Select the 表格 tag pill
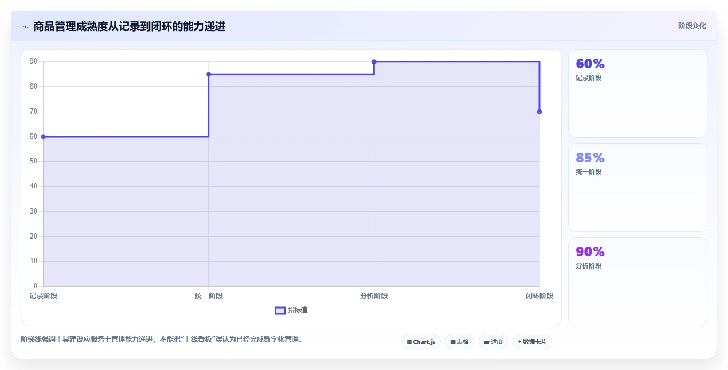Screen dimensions: 728x370 459,342
